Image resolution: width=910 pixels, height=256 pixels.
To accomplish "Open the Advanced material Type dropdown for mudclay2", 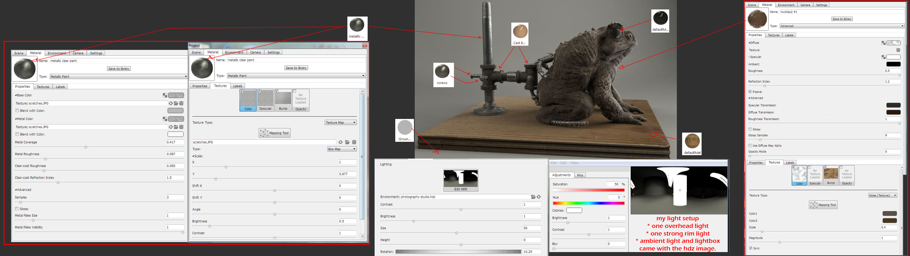I will 842,26.
